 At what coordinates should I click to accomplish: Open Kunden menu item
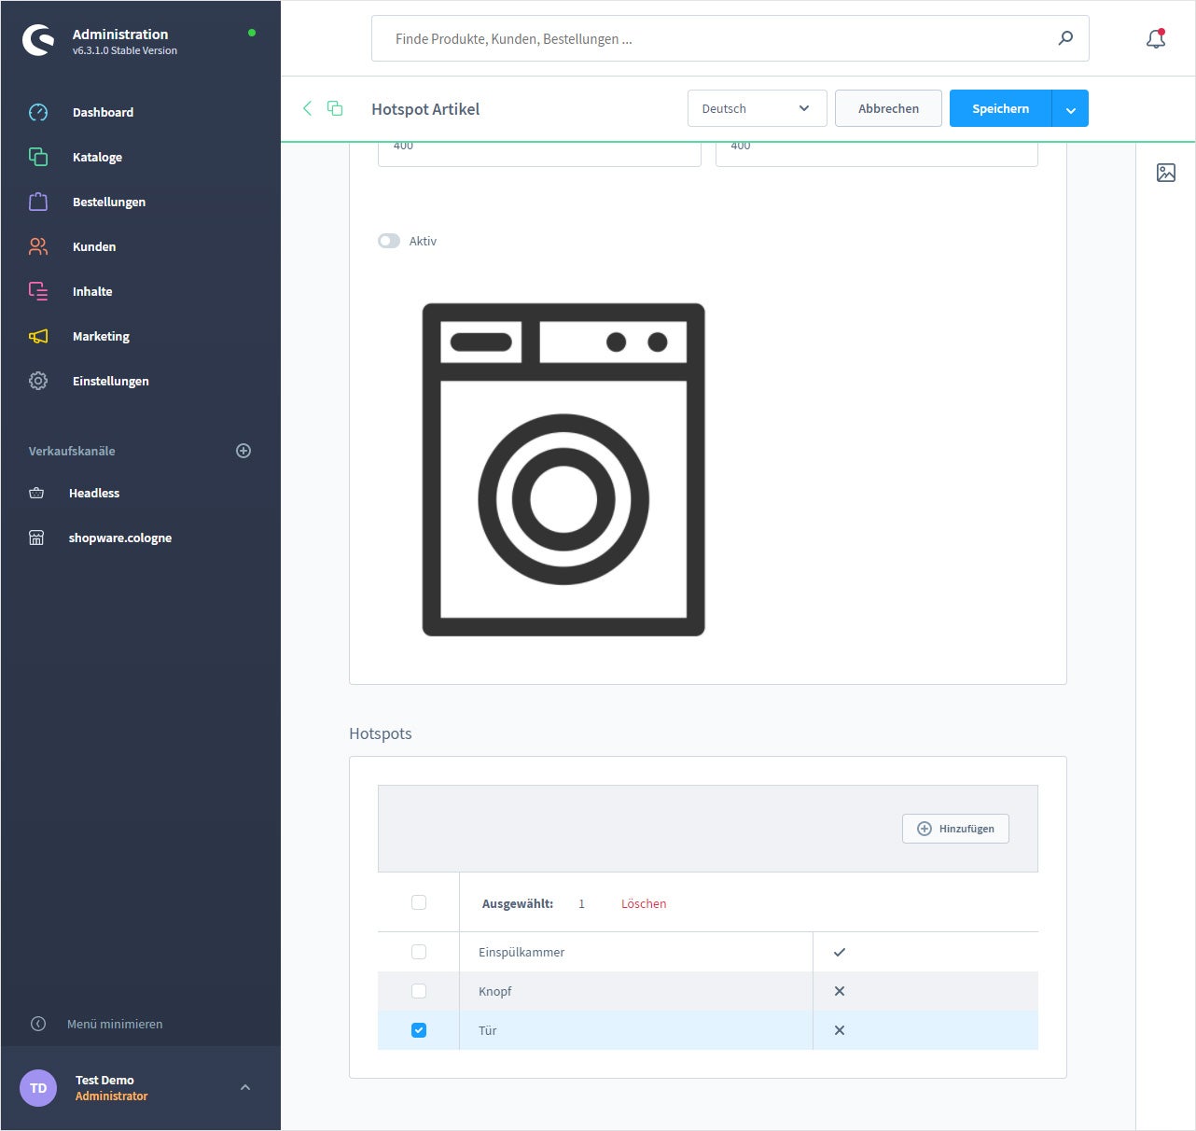tap(94, 246)
